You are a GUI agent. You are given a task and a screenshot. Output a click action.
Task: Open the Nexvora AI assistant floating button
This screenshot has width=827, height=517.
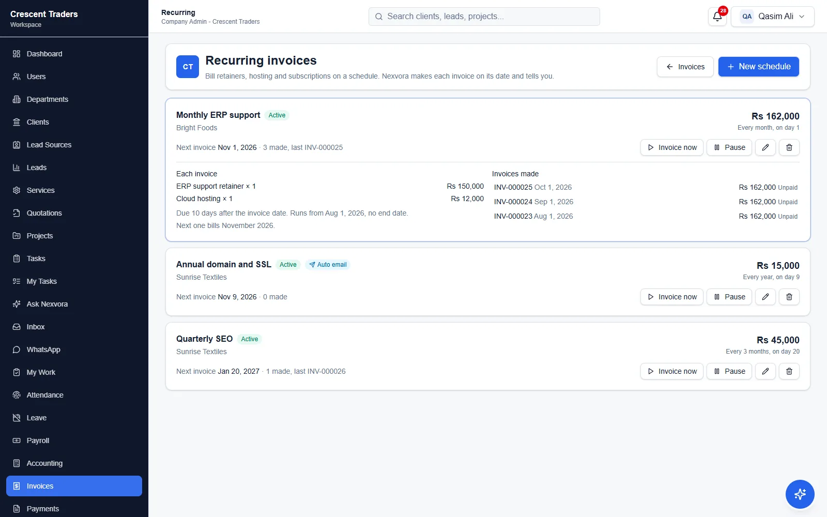click(x=800, y=494)
